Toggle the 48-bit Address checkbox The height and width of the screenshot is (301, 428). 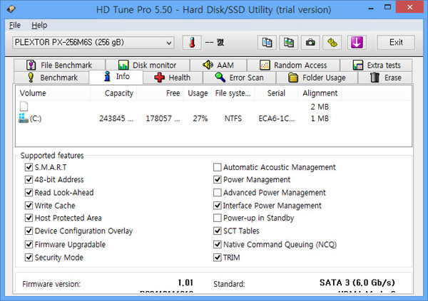29,179
